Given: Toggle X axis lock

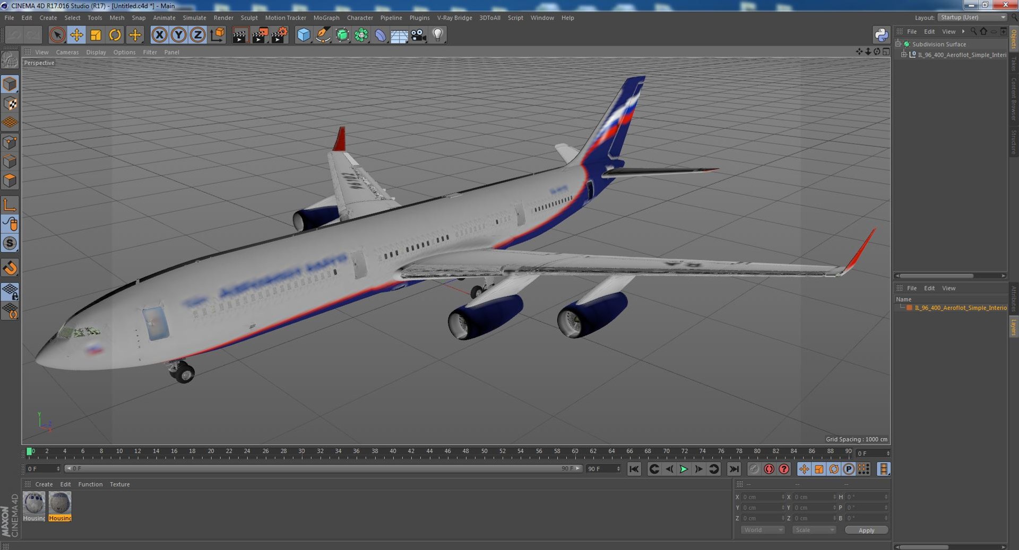Looking at the screenshot, I should point(159,35).
